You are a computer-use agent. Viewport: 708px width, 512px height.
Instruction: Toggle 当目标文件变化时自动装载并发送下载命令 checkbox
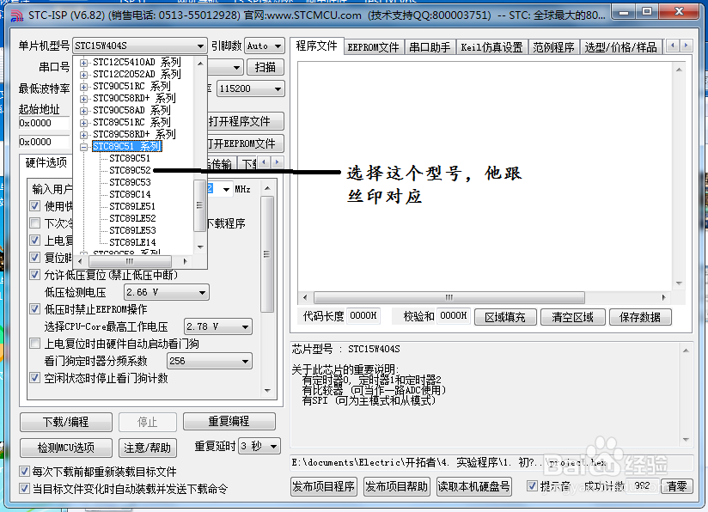tap(24, 489)
